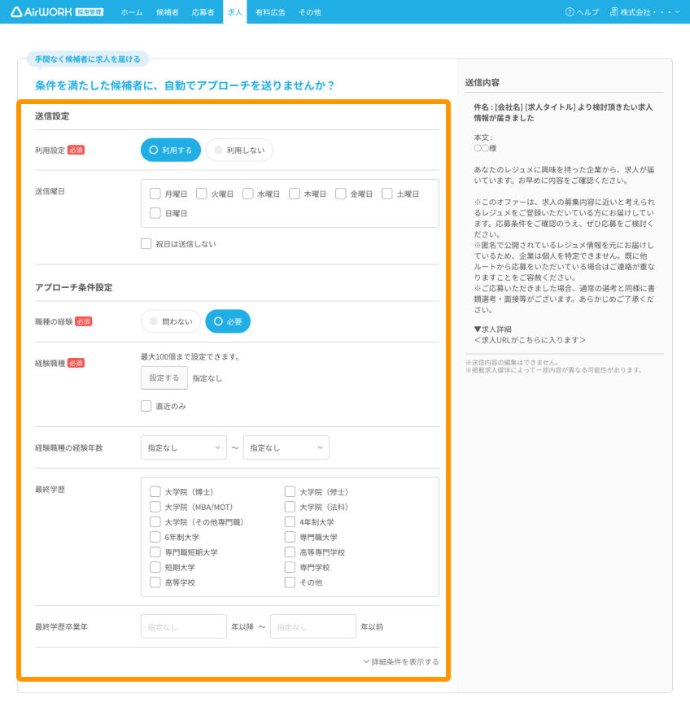Click the 年以前 graduation year field
Image resolution: width=690 pixels, height=711 pixels.
click(x=313, y=626)
